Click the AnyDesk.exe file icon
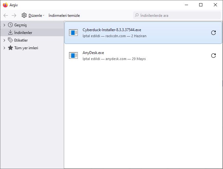223x169 pixels. pos(73,56)
